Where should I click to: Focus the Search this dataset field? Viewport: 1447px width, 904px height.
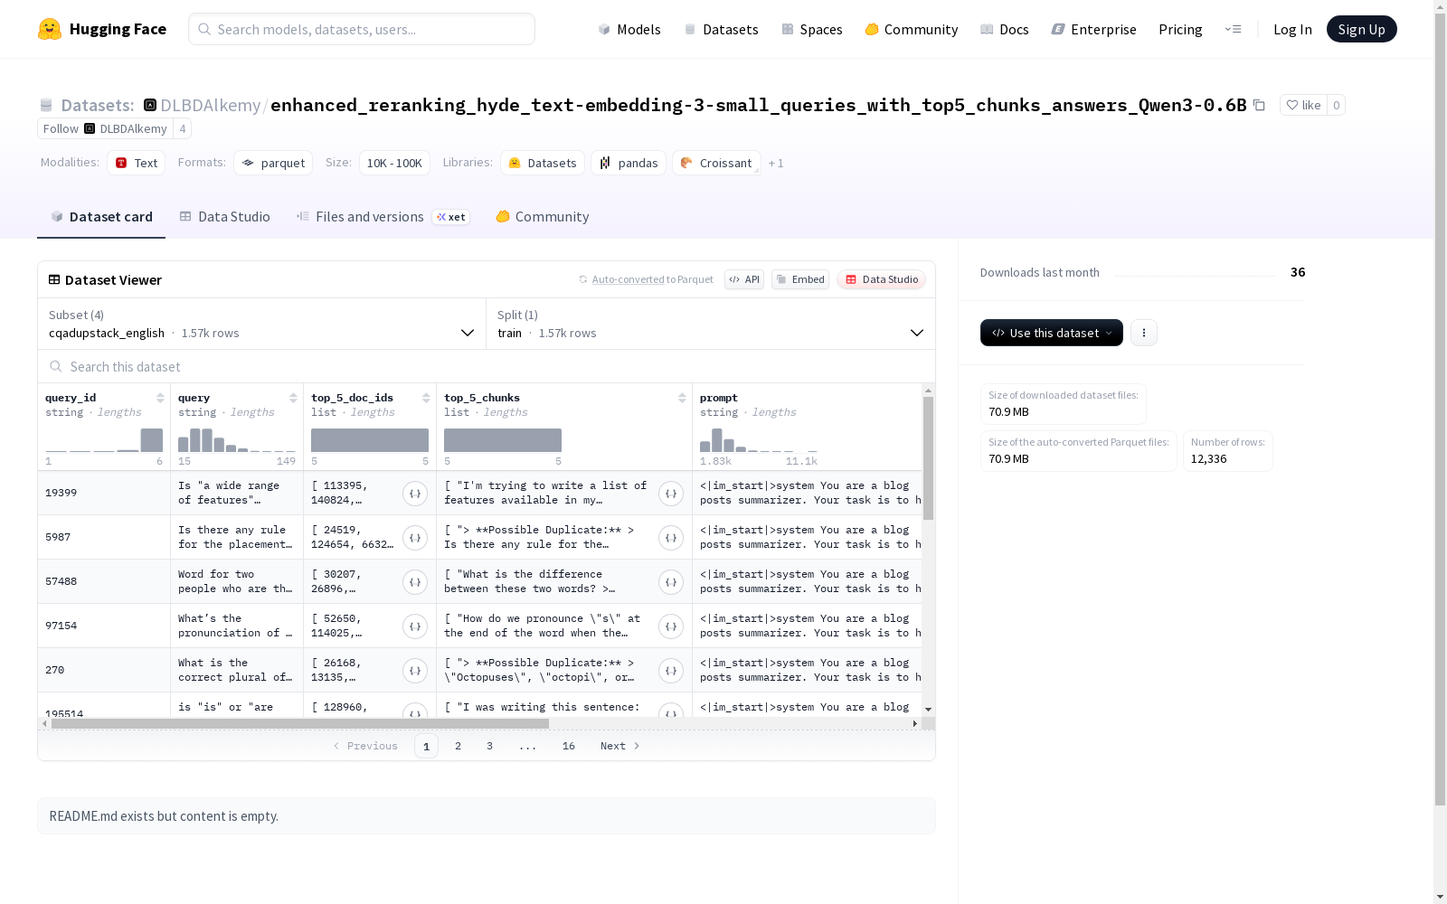pos(487,366)
